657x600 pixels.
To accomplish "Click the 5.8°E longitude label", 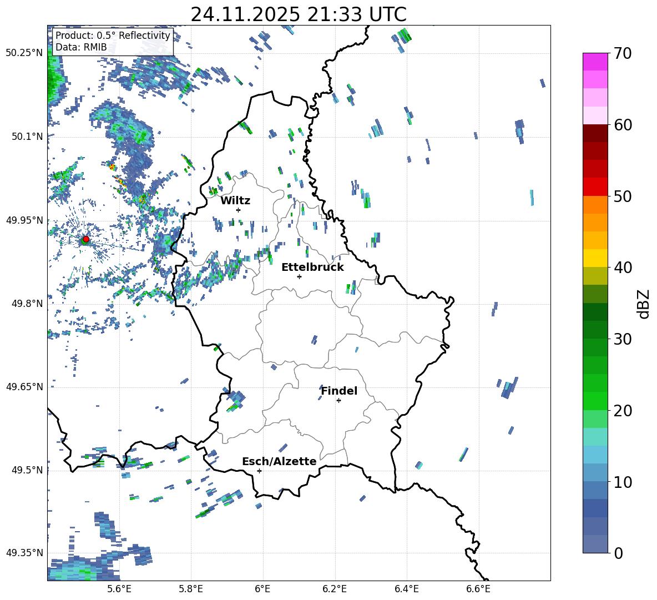I will pyautogui.click(x=191, y=589).
